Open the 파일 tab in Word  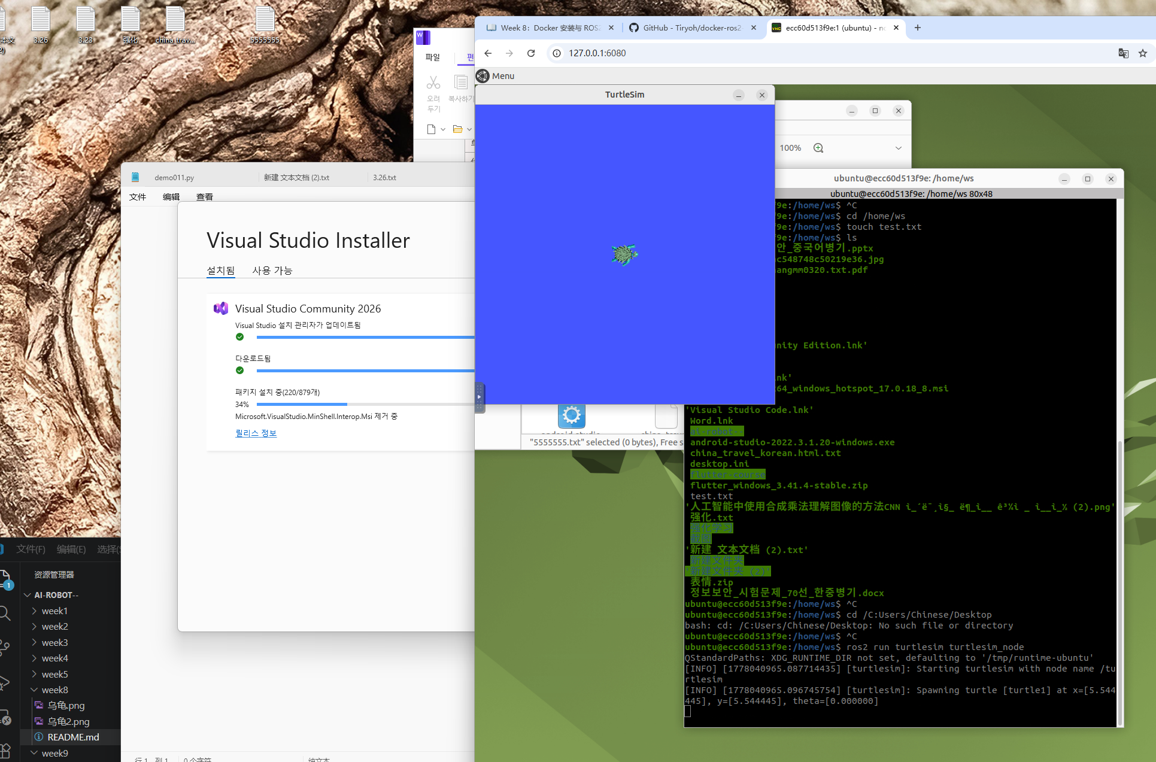[433, 57]
